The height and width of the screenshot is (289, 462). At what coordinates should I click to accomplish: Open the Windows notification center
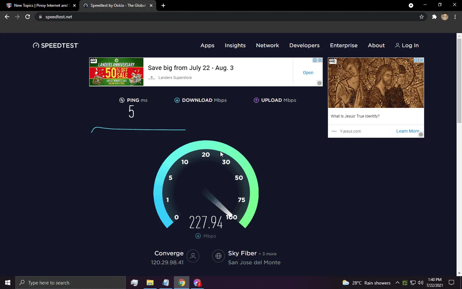pyautogui.click(x=451, y=283)
